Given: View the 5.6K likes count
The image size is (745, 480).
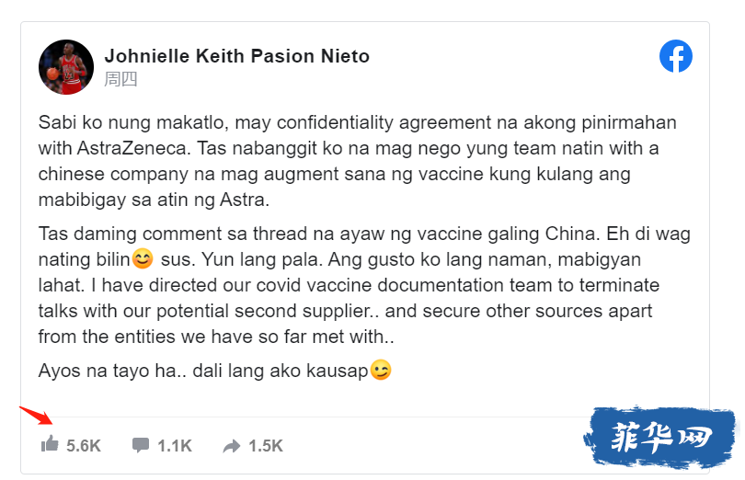Looking at the screenshot, I should point(84,446).
